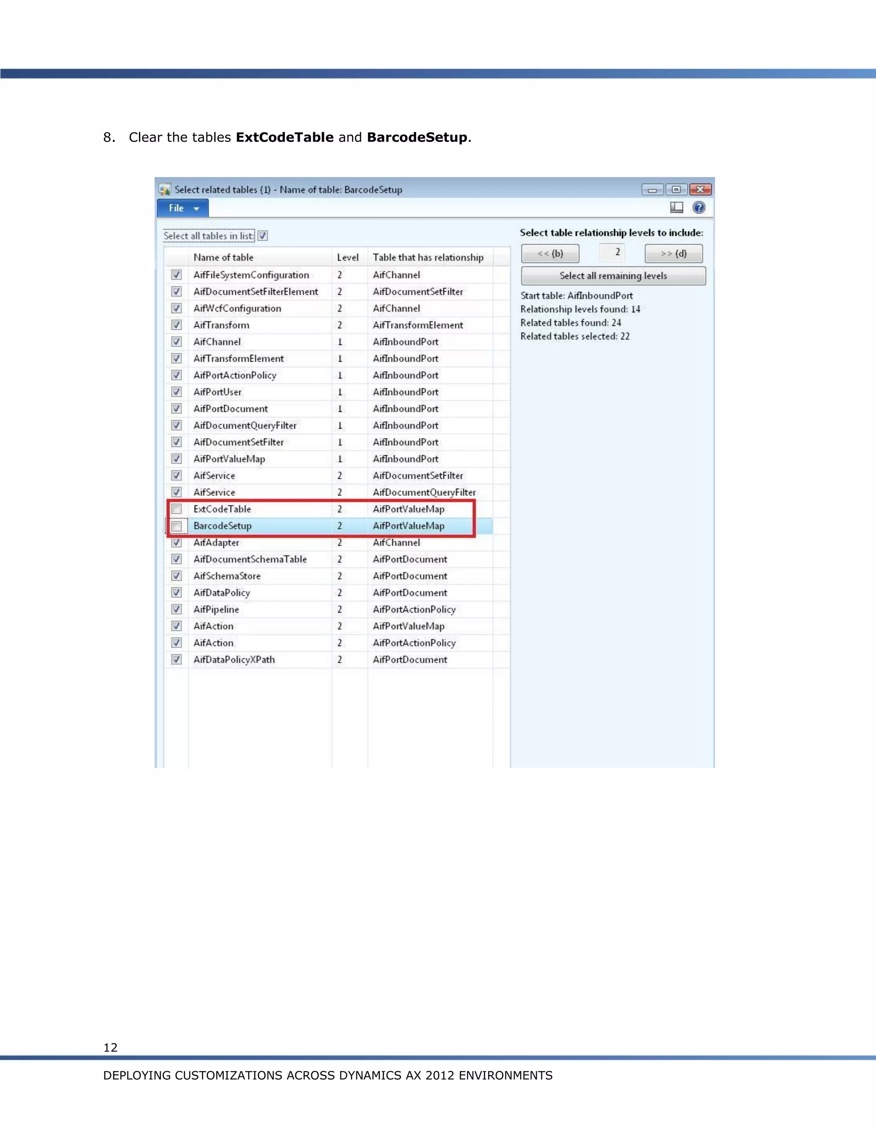Uncheck the AifDocumentSetFilterElement checkbox
Image resolution: width=876 pixels, height=1133 pixels.
[x=177, y=292]
